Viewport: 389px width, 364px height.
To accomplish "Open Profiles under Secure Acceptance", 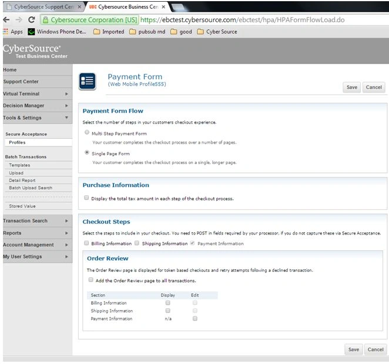I will coord(38,142).
